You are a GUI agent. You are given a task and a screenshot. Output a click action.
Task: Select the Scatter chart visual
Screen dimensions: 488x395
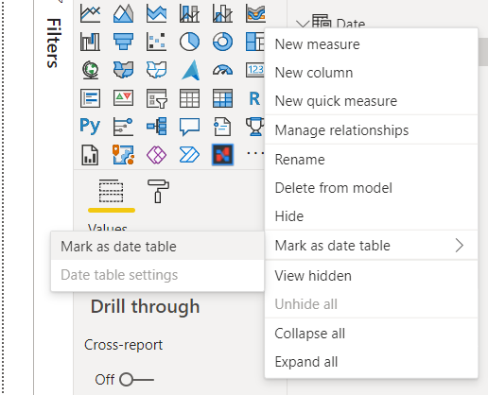click(x=156, y=42)
